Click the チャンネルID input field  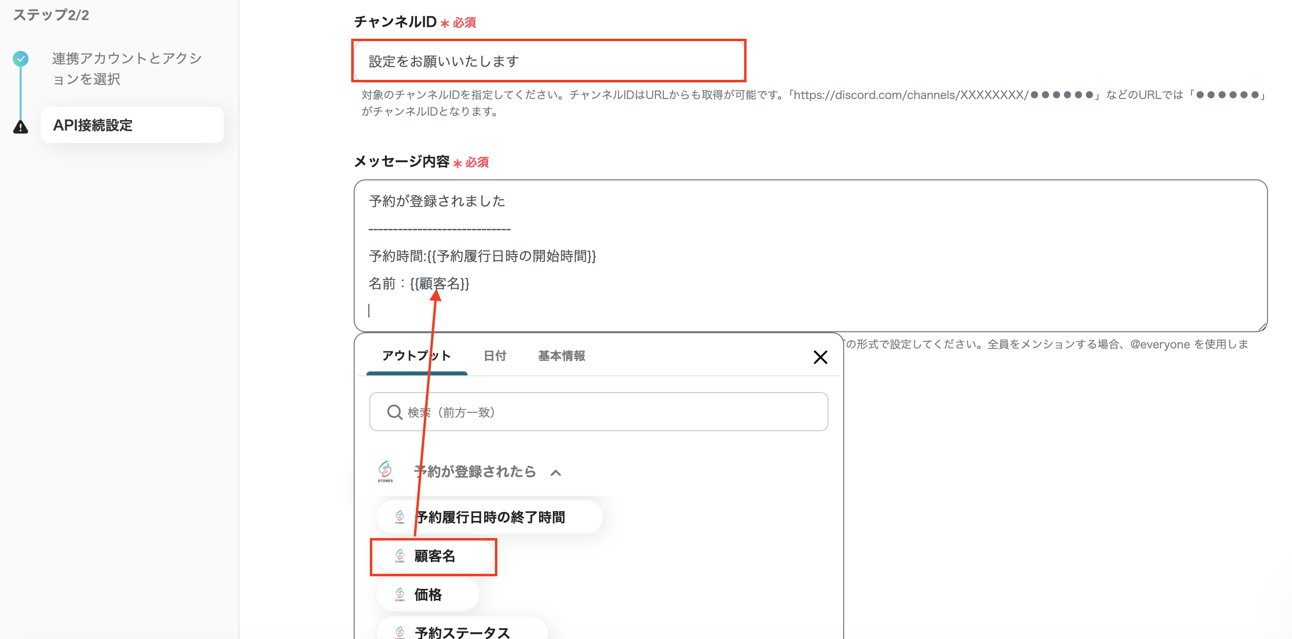click(x=549, y=61)
